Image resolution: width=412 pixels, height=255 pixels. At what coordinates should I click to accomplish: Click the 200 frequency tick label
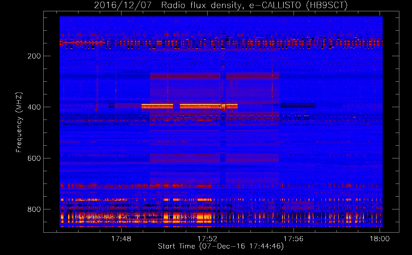34,56
